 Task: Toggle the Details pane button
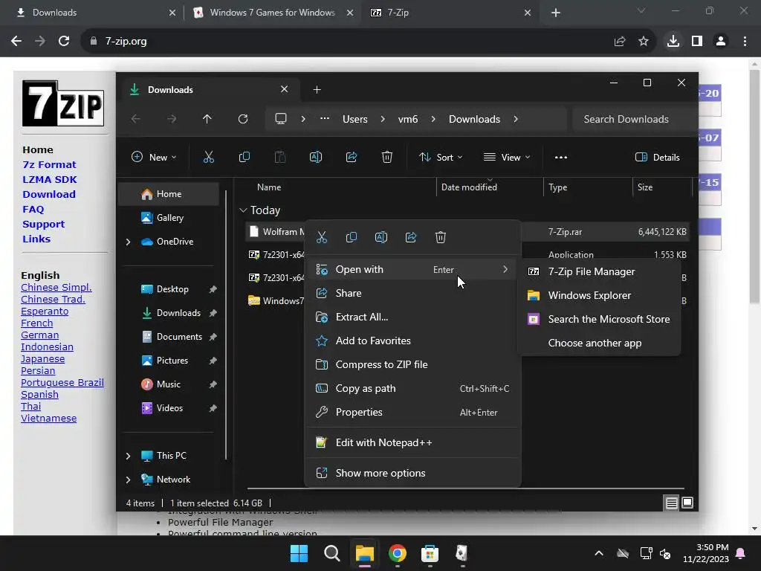[x=657, y=158]
